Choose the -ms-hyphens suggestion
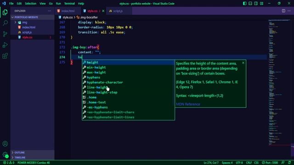 click(x=128, y=107)
